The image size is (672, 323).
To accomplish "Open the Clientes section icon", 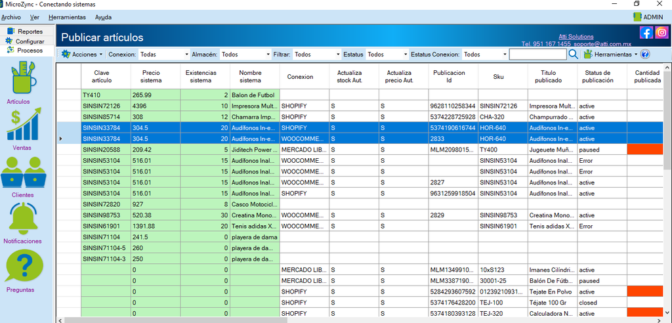I will 24,172.
